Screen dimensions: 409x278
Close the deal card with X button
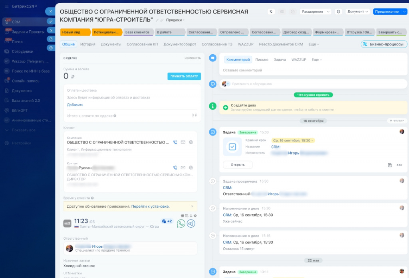coord(50,12)
